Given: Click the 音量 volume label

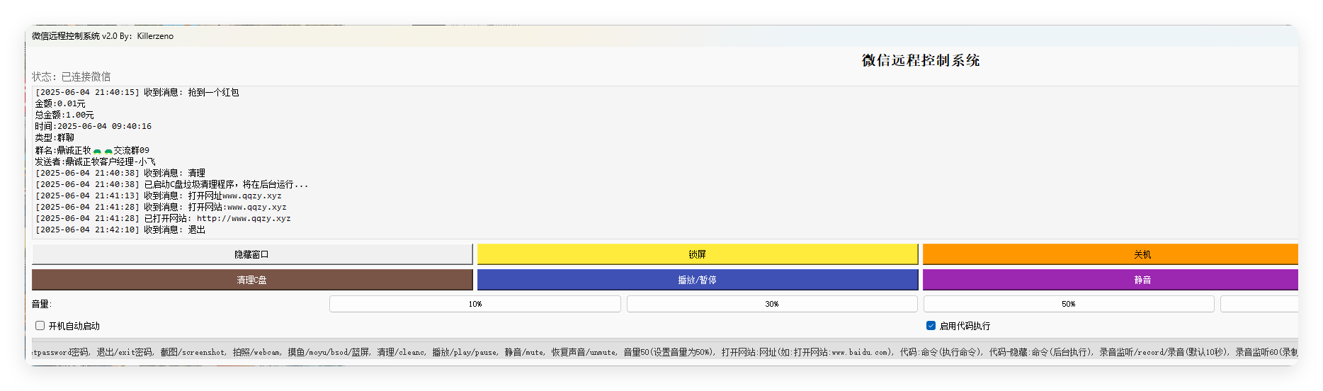Looking at the screenshot, I should [41, 304].
